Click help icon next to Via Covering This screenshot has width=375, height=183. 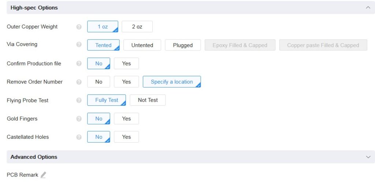79,45
